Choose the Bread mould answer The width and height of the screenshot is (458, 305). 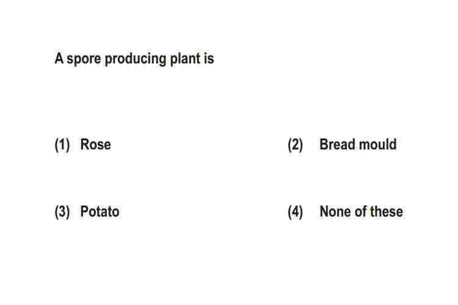pos(358,145)
